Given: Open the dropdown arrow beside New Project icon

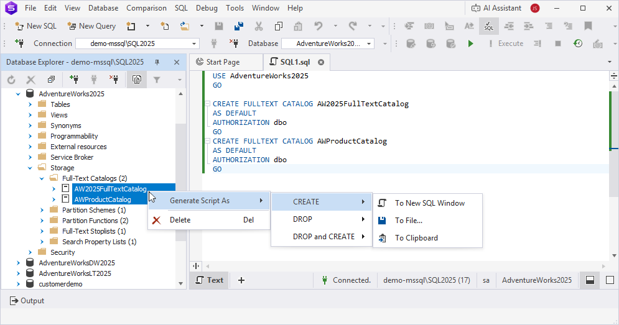Looking at the screenshot, I should click(147, 26).
